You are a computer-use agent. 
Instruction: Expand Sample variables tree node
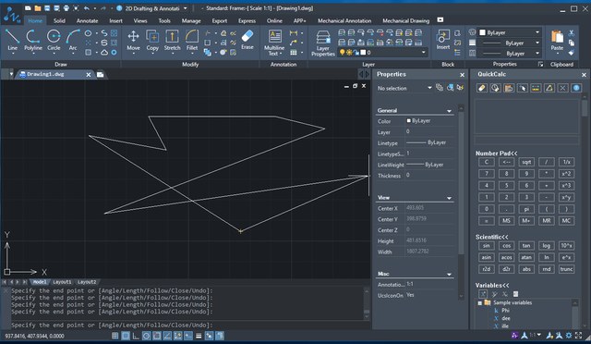click(480, 302)
